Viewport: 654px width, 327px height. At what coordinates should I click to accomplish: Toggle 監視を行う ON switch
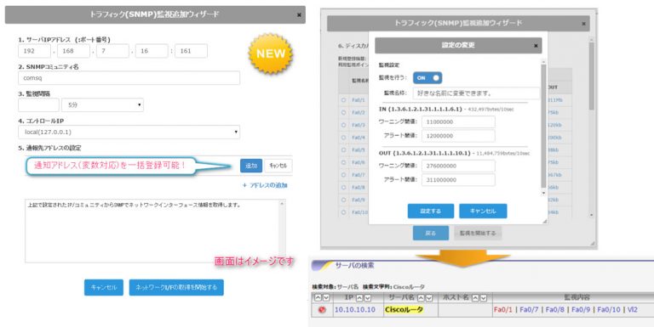[427, 78]
